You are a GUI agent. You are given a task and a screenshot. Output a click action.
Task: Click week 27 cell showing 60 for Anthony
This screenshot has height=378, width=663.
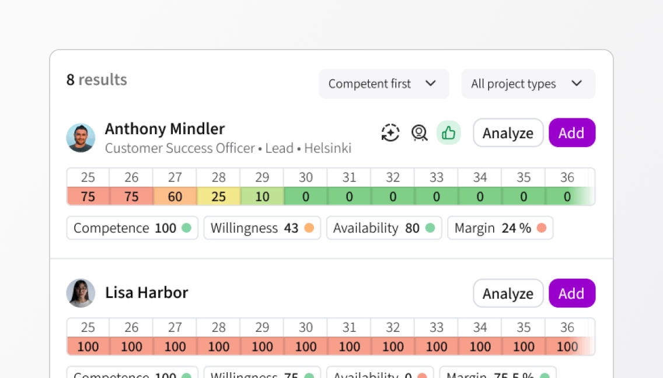175,196
